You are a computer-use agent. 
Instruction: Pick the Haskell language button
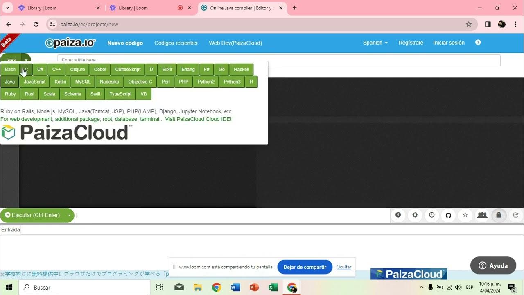(242, 70)
